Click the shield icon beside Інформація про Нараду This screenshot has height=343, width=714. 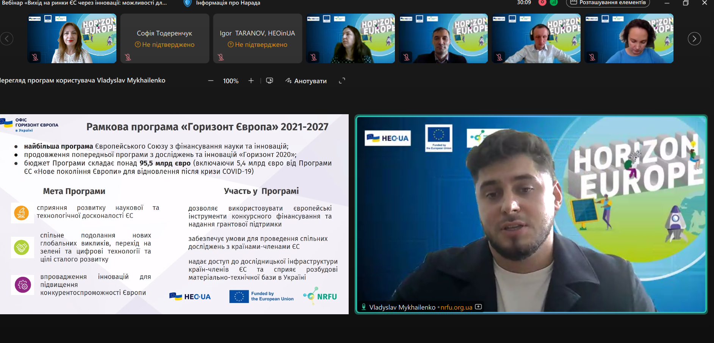coord(187,3)
